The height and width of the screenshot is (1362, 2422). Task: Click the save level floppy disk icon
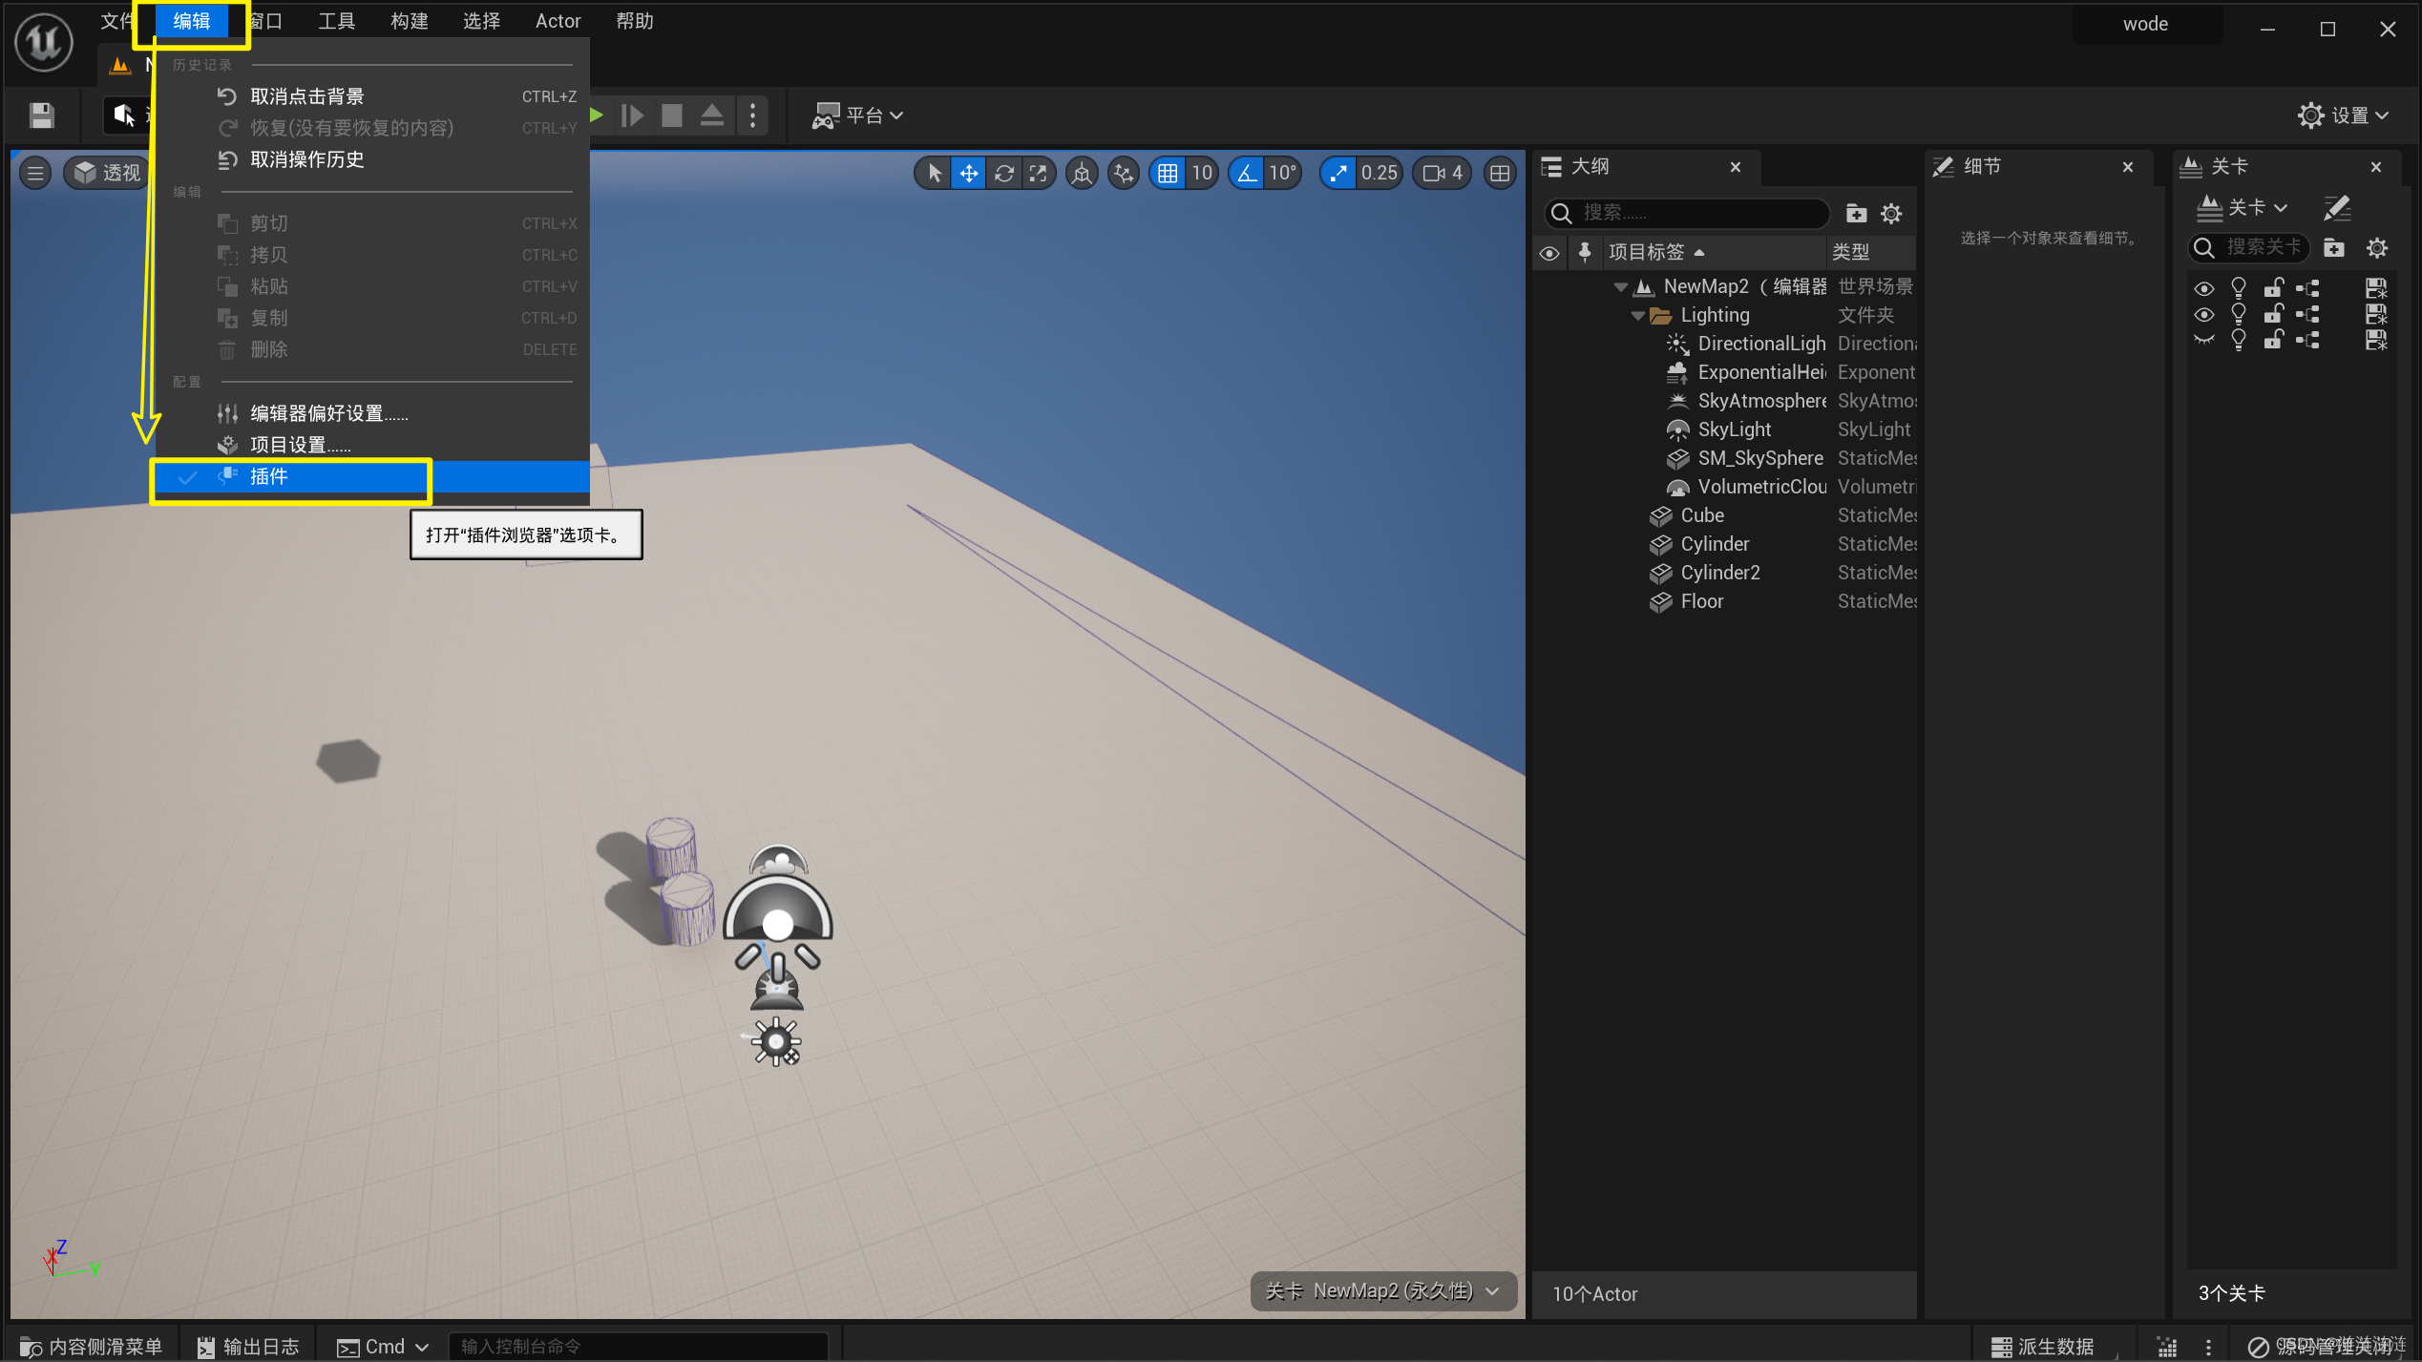pyautogui.click(x=41, y=115)
